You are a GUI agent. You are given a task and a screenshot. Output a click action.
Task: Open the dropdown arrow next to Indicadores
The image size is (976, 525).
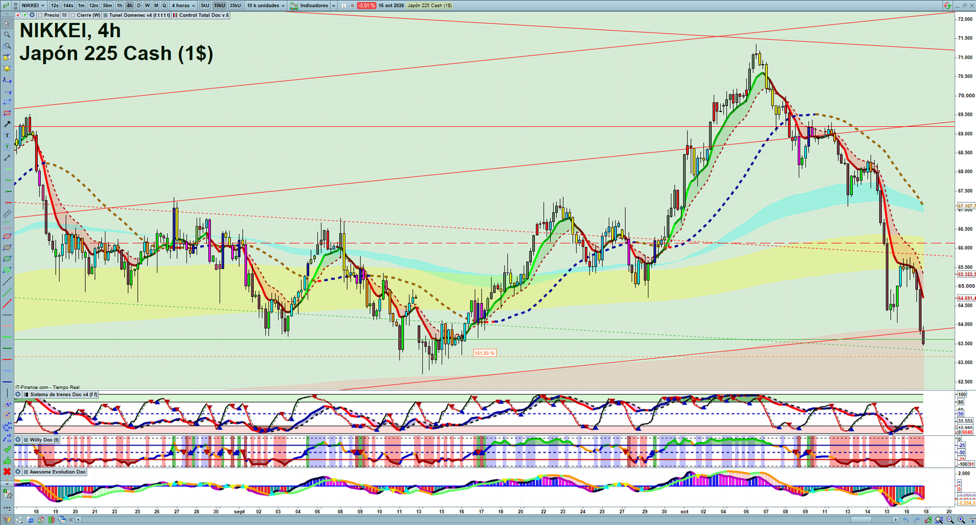coord(334,5)
